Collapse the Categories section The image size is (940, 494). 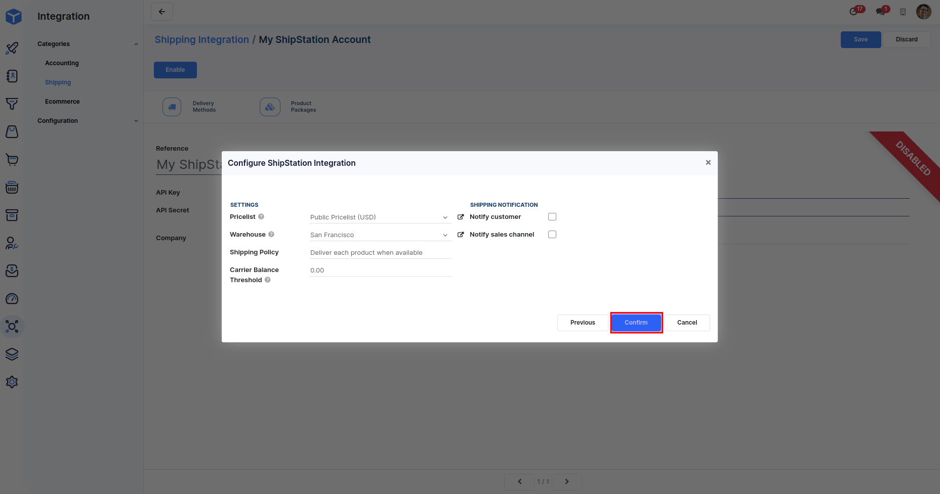click(136, 44)
